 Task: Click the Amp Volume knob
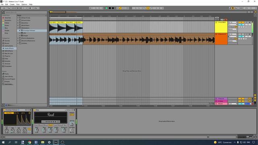click(x=72, y=124)
